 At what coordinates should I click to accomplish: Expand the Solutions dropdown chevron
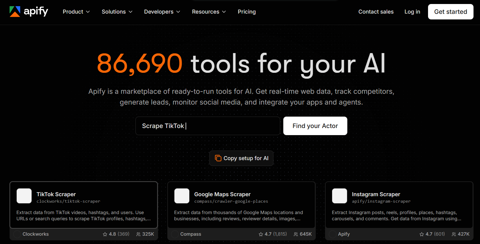(131, 12)
